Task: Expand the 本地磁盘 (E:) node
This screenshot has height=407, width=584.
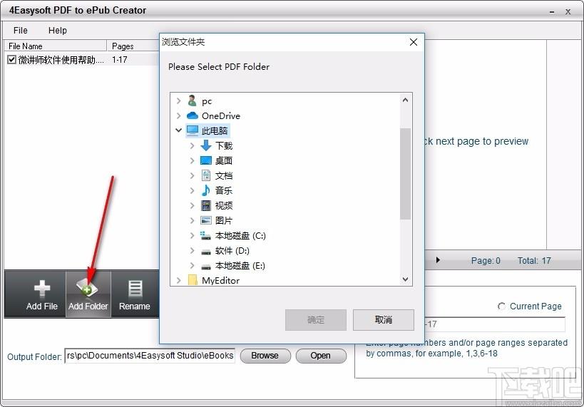Action: (193, 265)
